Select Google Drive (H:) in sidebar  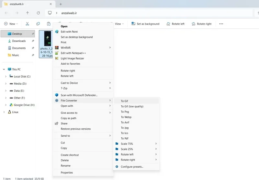point(22,105)
